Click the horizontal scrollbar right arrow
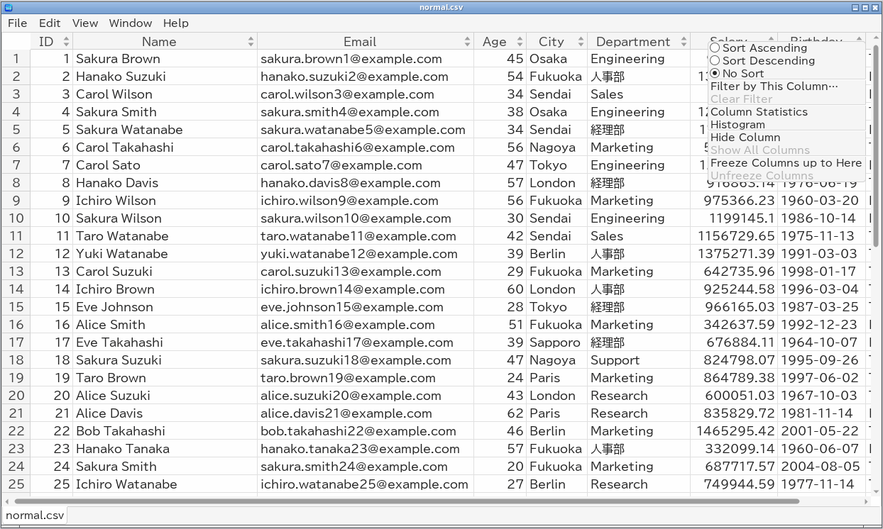883x529 pixels. click(866, 501)
